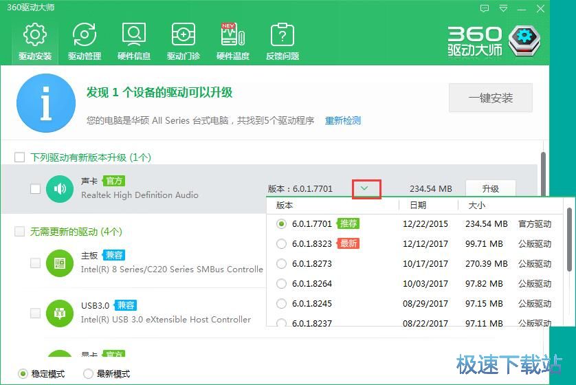Click Intel(R) 8 Series/C220 SMBus Controller text
This screenshot has height=385, width=576.
pyautogui.click(x=172, y=269)
